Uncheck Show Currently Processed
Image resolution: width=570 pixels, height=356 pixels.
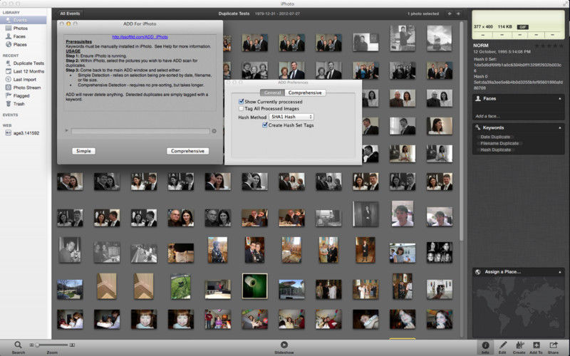(242, 102)
